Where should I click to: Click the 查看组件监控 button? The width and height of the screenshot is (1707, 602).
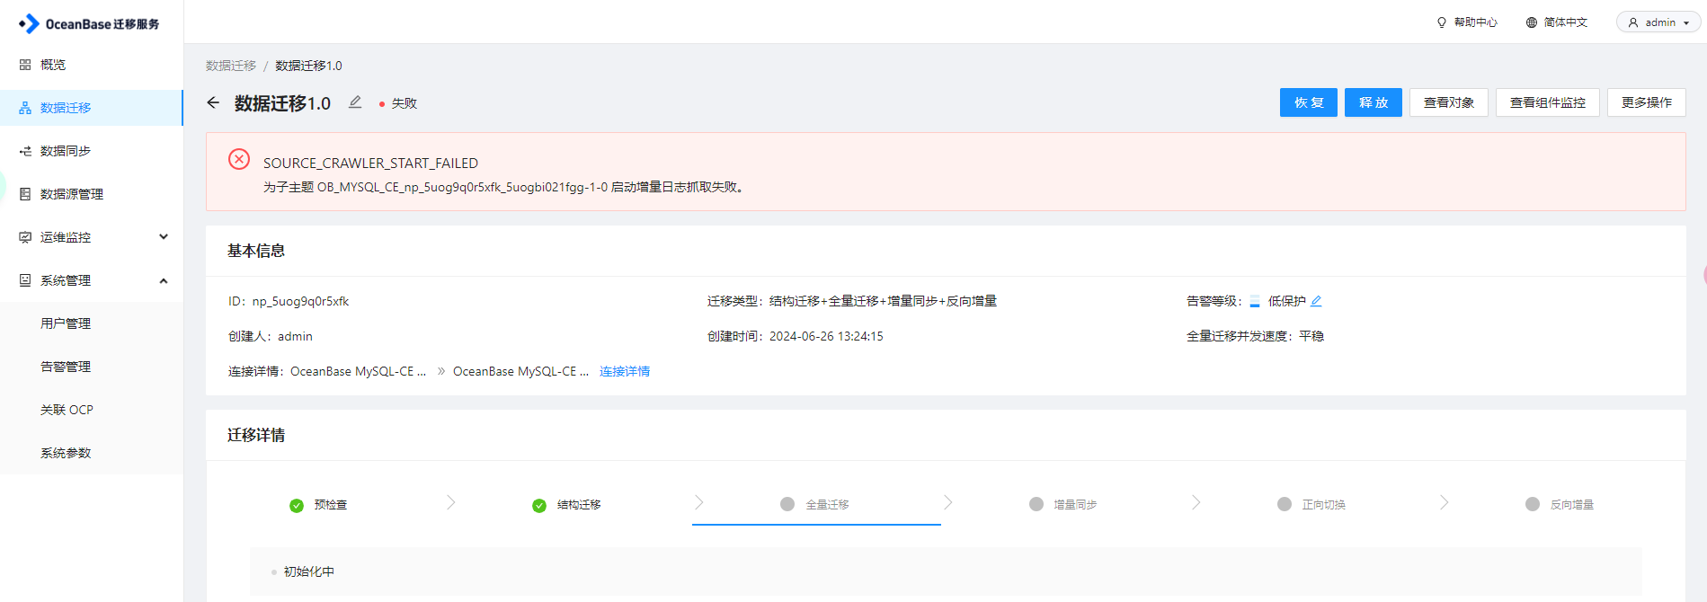1548,102
